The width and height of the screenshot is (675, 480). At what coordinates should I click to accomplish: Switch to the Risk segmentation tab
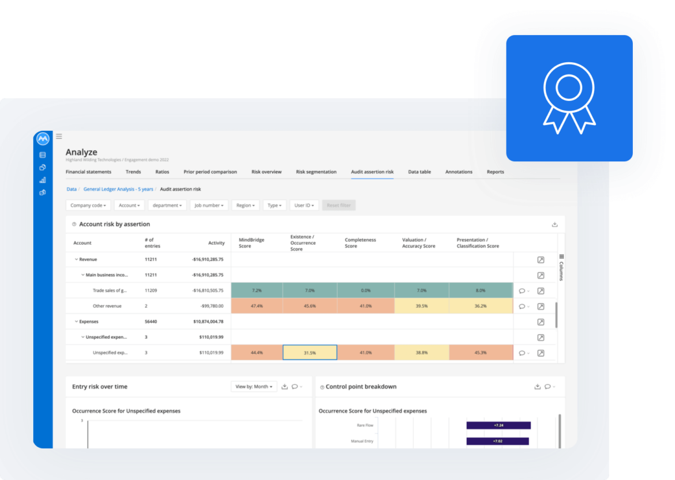tap(316, 172)
